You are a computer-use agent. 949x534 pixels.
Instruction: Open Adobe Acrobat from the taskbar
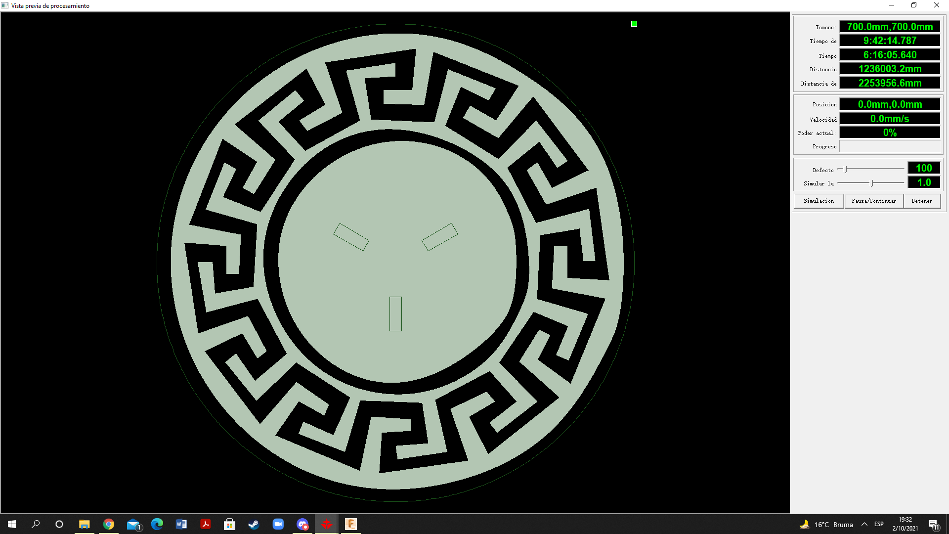206,524
